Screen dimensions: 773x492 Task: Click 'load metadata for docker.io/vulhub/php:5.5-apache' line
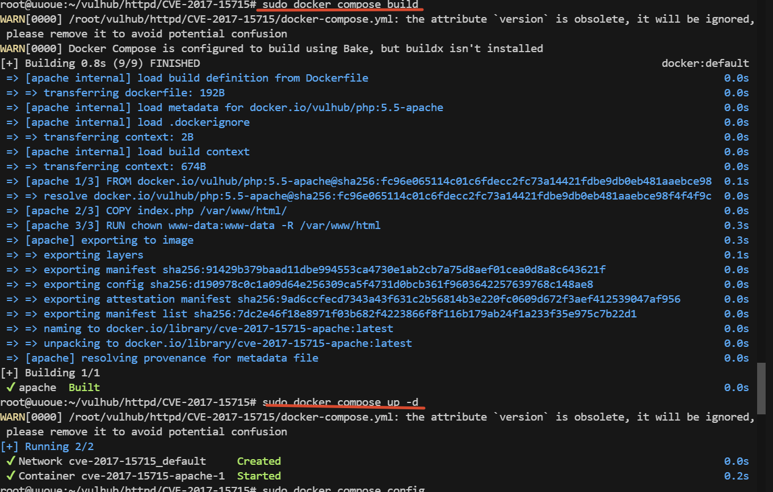point(225,108)
